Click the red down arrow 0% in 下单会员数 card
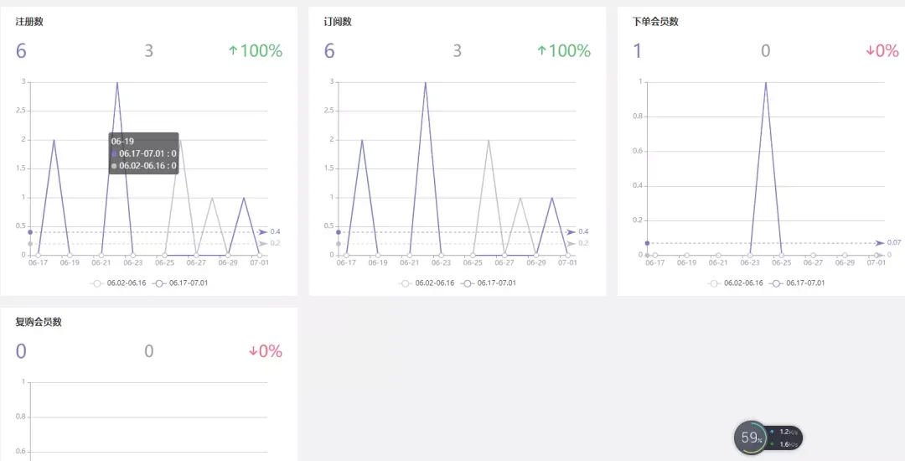The height and width of the screenshot is (461, 905). click(x=882, y=51)
